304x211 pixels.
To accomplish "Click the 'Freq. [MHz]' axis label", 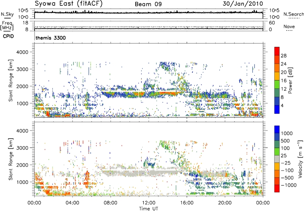I will [7, 26].
